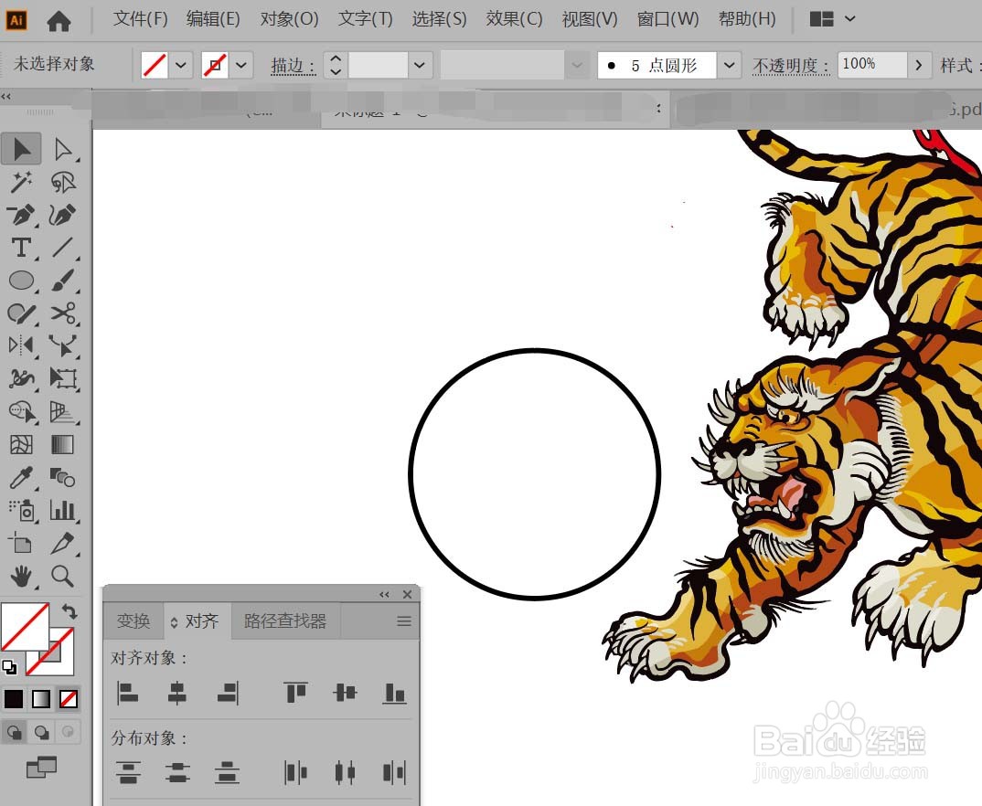Open the 5 点圆形 brush dropdown
The height and width of the screenshot is (806, 982).
729,65
